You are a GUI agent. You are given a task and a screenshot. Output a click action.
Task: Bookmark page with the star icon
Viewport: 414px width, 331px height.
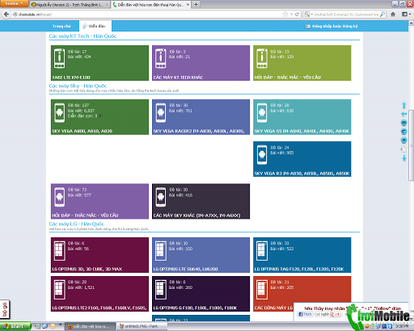coord(285,15)
